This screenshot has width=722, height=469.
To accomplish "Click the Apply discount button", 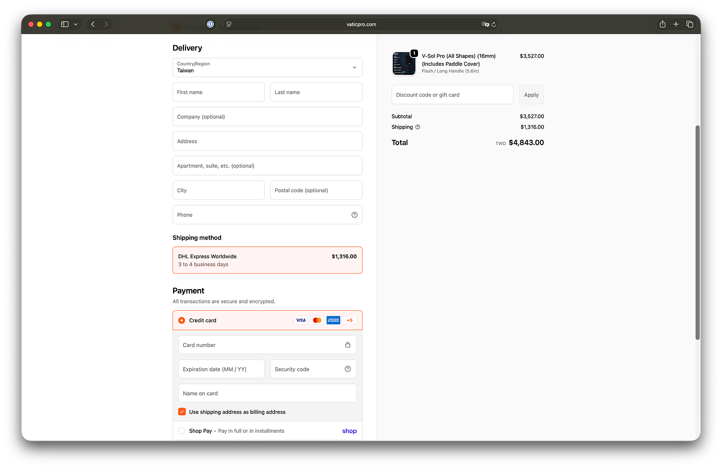I will click(531, 95).
